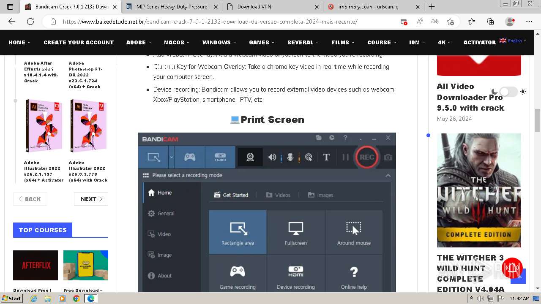This screenshot has width=541, height=304.
Task: View site information lock icon
Action: 53,22
